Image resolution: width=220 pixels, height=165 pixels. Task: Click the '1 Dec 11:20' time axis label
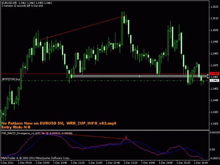tap(78, 163)
